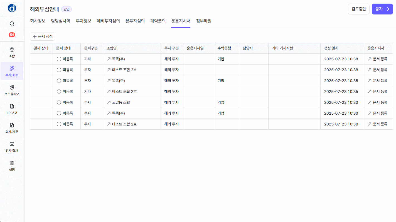Open 포트폴리오 from the sidebar

point(12,90)
